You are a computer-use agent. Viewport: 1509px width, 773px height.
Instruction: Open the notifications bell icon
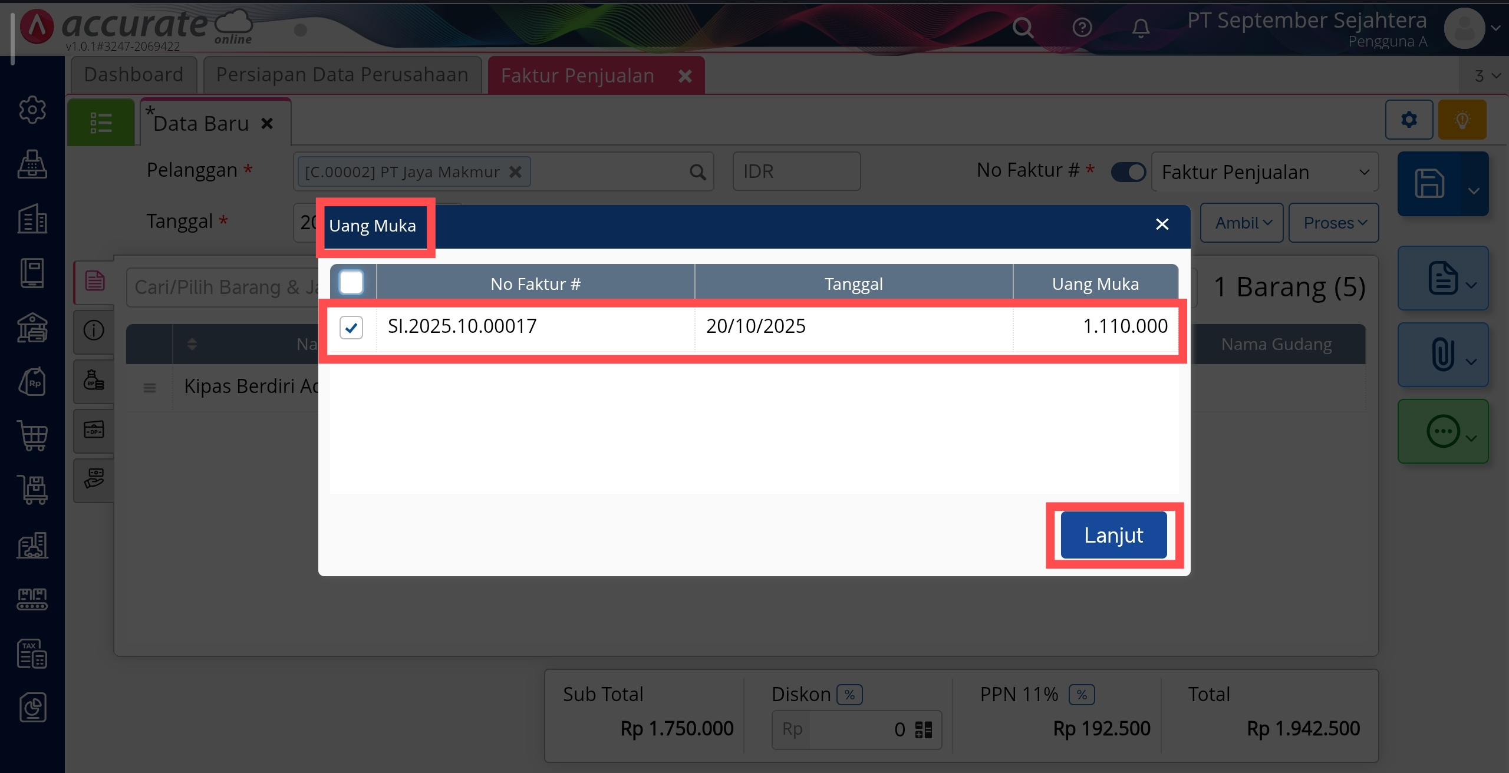click(x=1141, y=27)
